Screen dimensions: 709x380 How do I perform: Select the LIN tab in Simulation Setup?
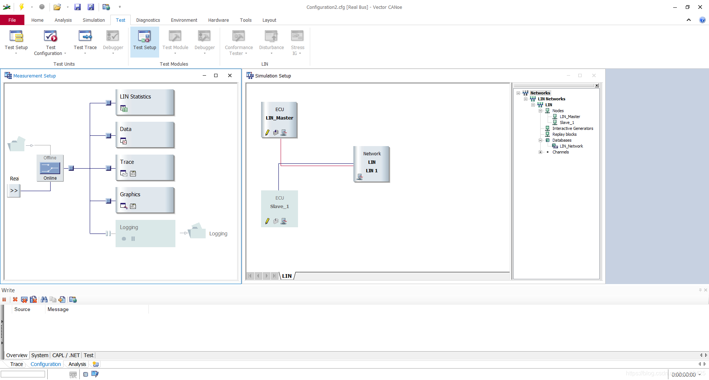[x=287, y=276]
